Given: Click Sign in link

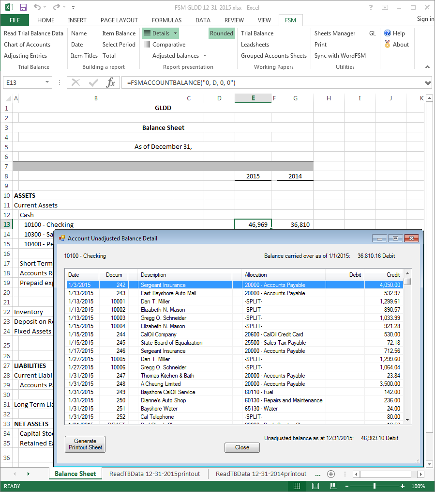Looking at the screenshot, I should click(425, 19).
